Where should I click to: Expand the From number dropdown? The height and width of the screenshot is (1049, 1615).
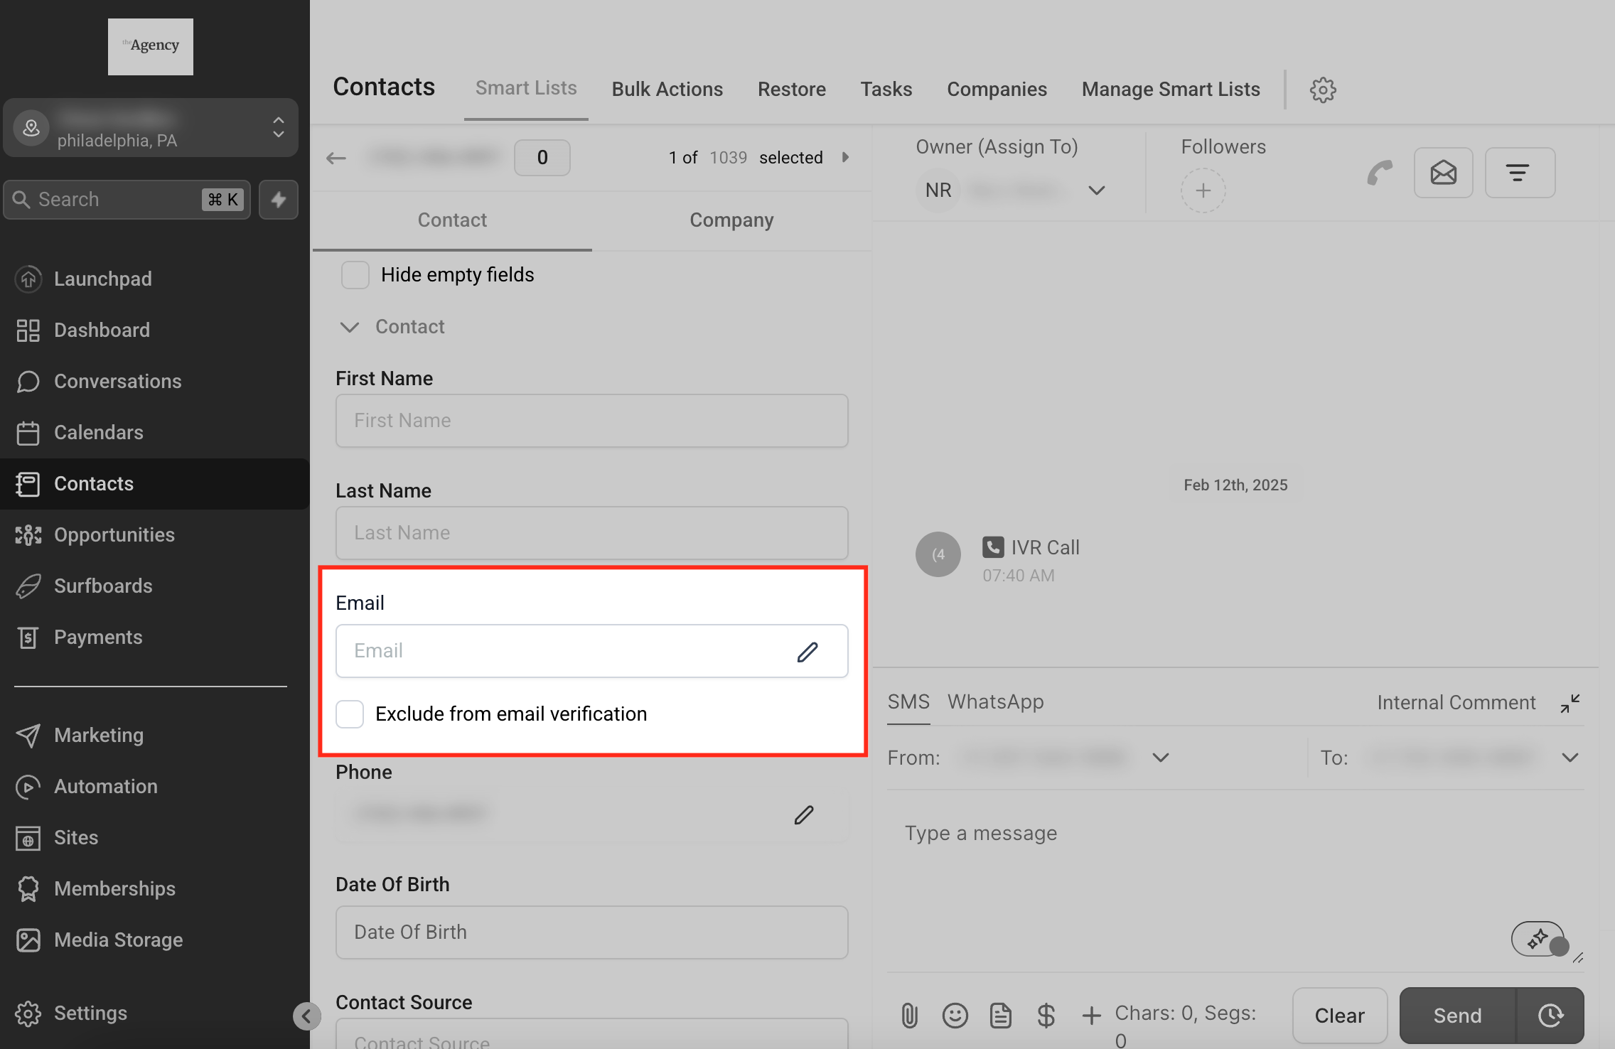click(x=1160, y=758)
